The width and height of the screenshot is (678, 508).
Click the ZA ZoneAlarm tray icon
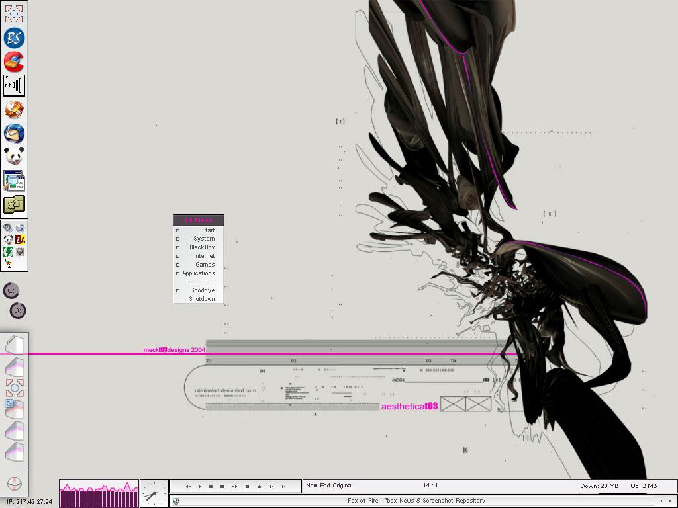[20, 239]
